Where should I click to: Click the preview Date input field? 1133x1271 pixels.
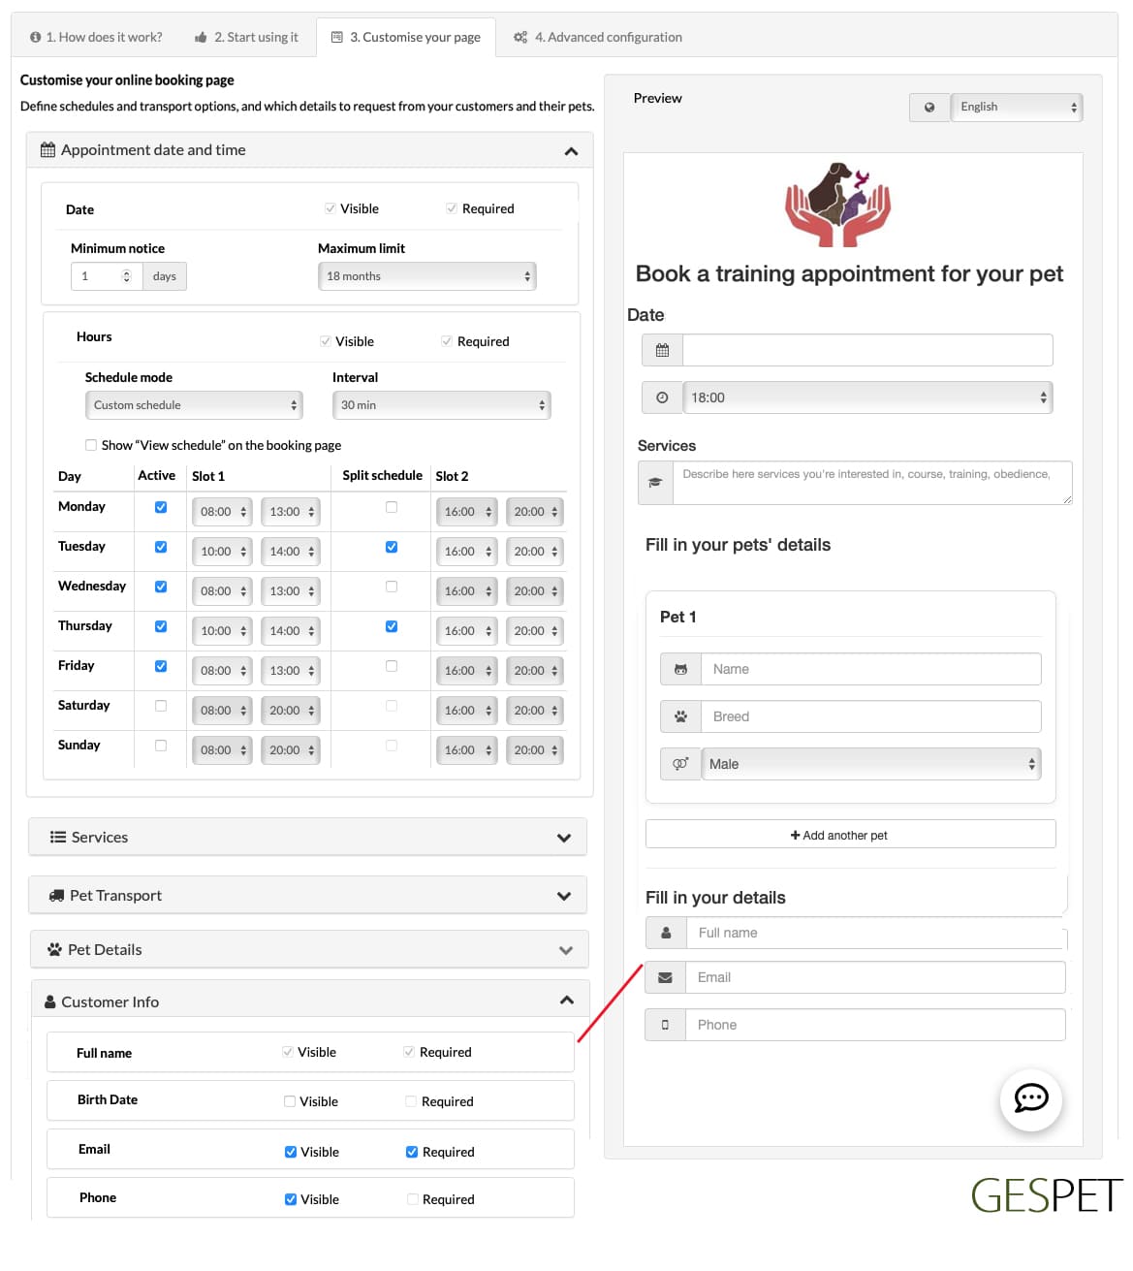tap(867, 350)
